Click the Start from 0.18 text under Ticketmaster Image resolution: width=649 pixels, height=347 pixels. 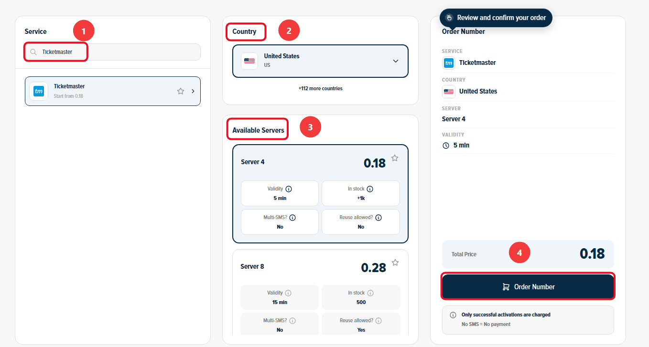click(x=68, y=96)
